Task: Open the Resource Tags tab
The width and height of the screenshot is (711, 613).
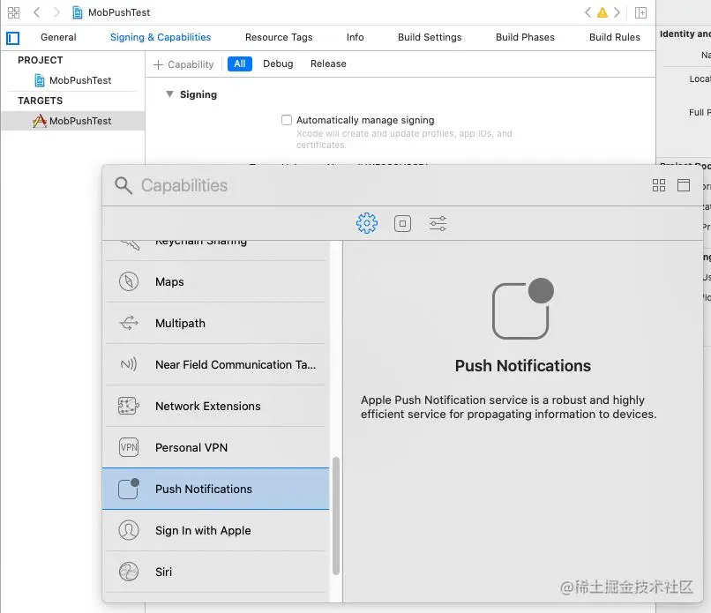Action: [x=279, y=37]
